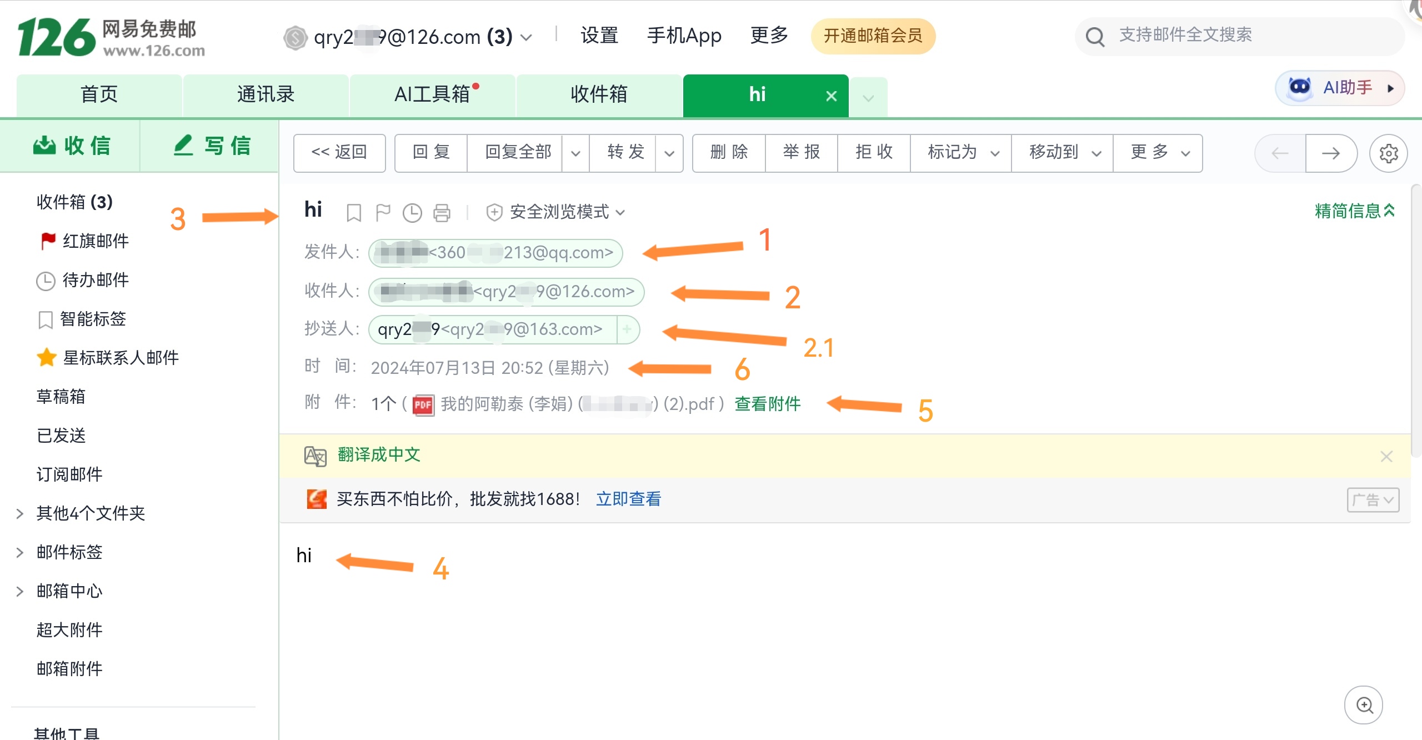
Task: Toggle the red flag icon on this email
Action: [x=383, y=212]
